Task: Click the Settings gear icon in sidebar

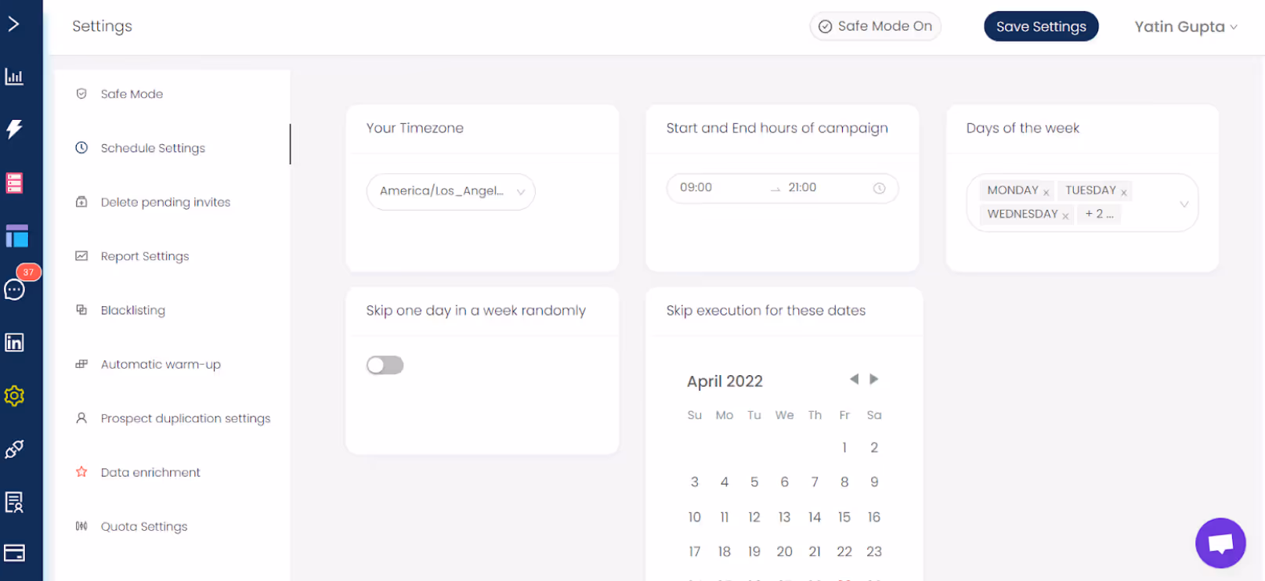Action: 14,396
